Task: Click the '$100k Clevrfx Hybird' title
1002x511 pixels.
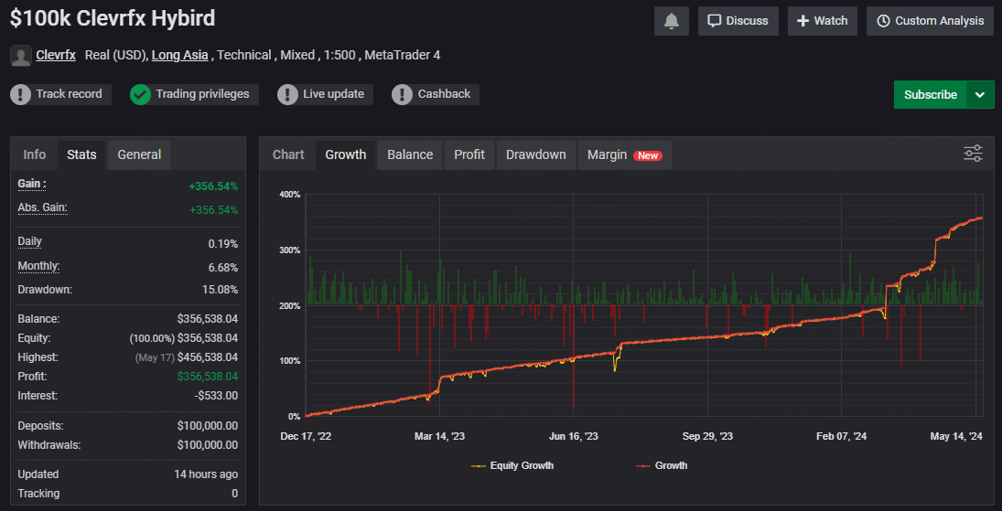Action: point(113,18)
